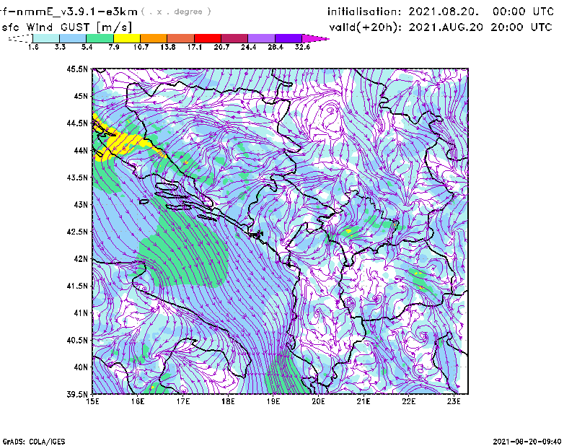Select the green 5.4–7.9 legend swatch
Viewport: 577px width, 446px height.
point(100,38)
